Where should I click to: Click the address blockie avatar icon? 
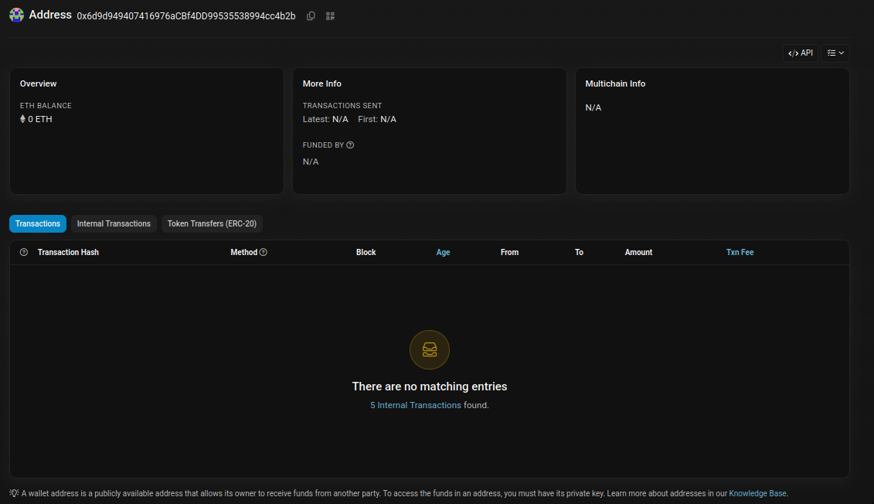click(x=17, y=15)
